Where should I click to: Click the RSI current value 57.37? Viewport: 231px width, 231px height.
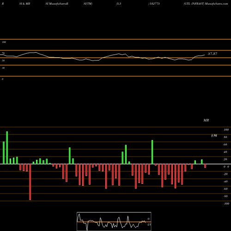click(x=213, y=54)
